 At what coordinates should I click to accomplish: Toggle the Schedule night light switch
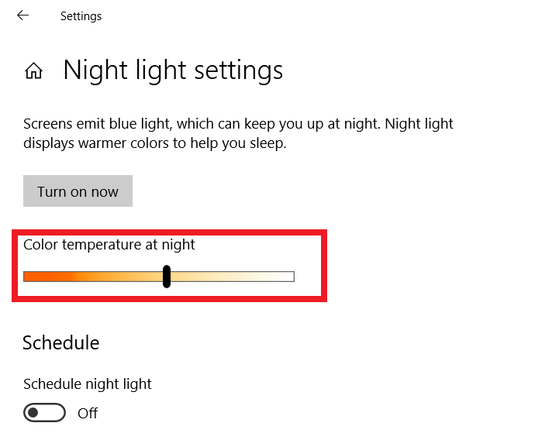[x=45, y=413]
